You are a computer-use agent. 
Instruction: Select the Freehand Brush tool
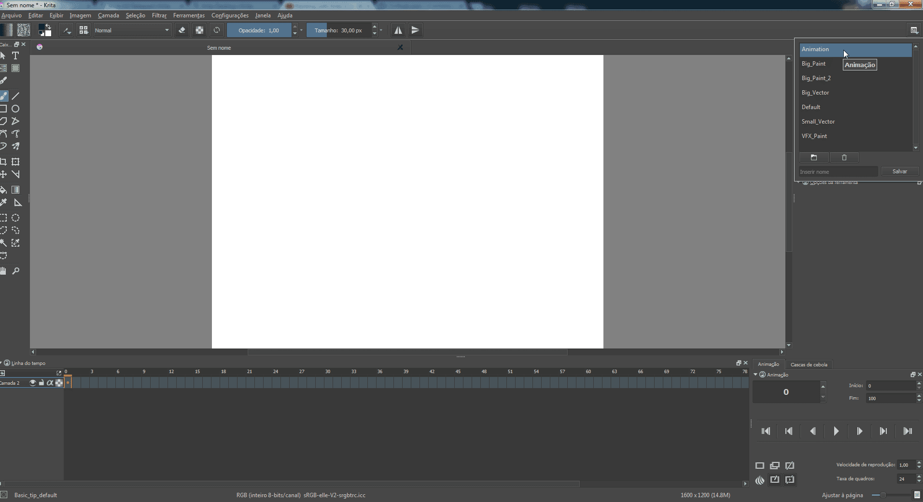4,96
